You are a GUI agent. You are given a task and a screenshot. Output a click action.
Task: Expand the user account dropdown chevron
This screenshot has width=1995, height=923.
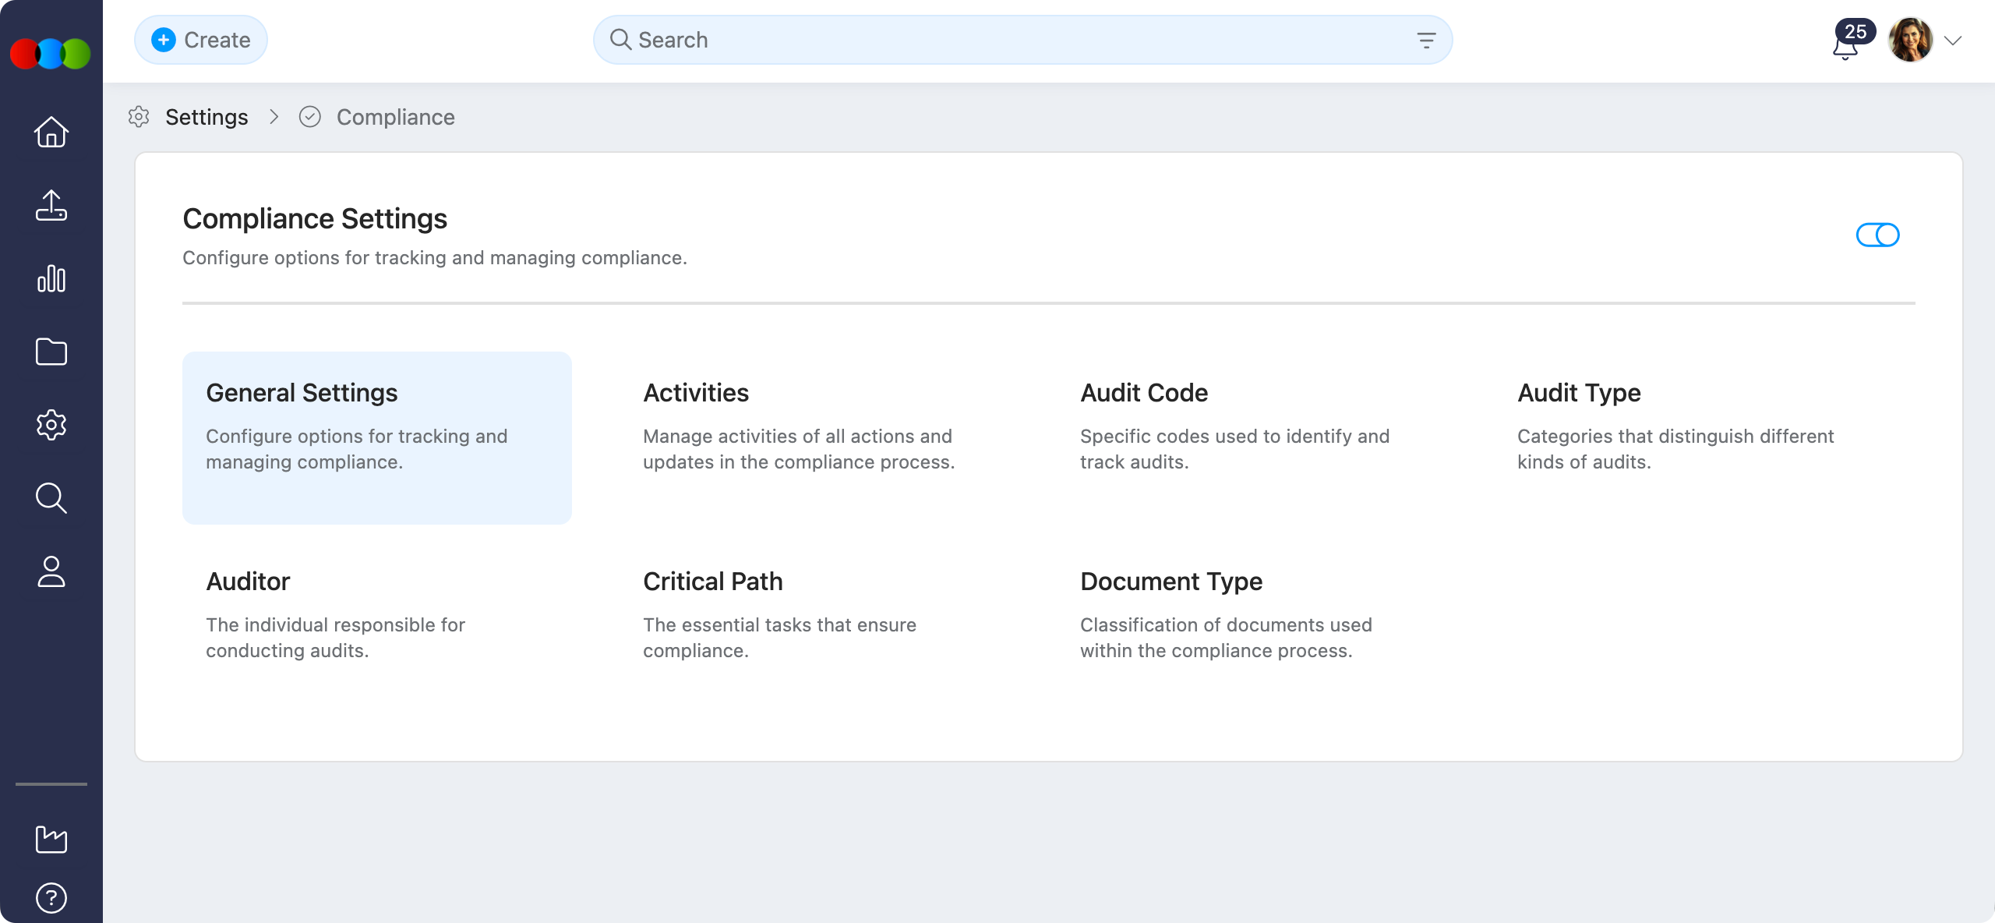click(1953, 41)
